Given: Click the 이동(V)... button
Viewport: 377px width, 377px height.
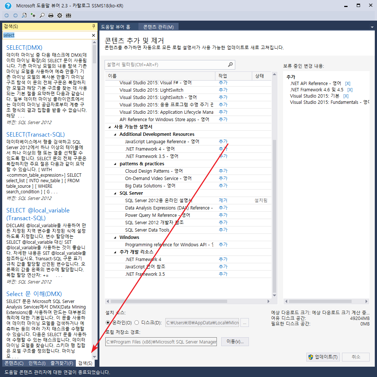Looking at the screenshot, I should coord(235,342).
